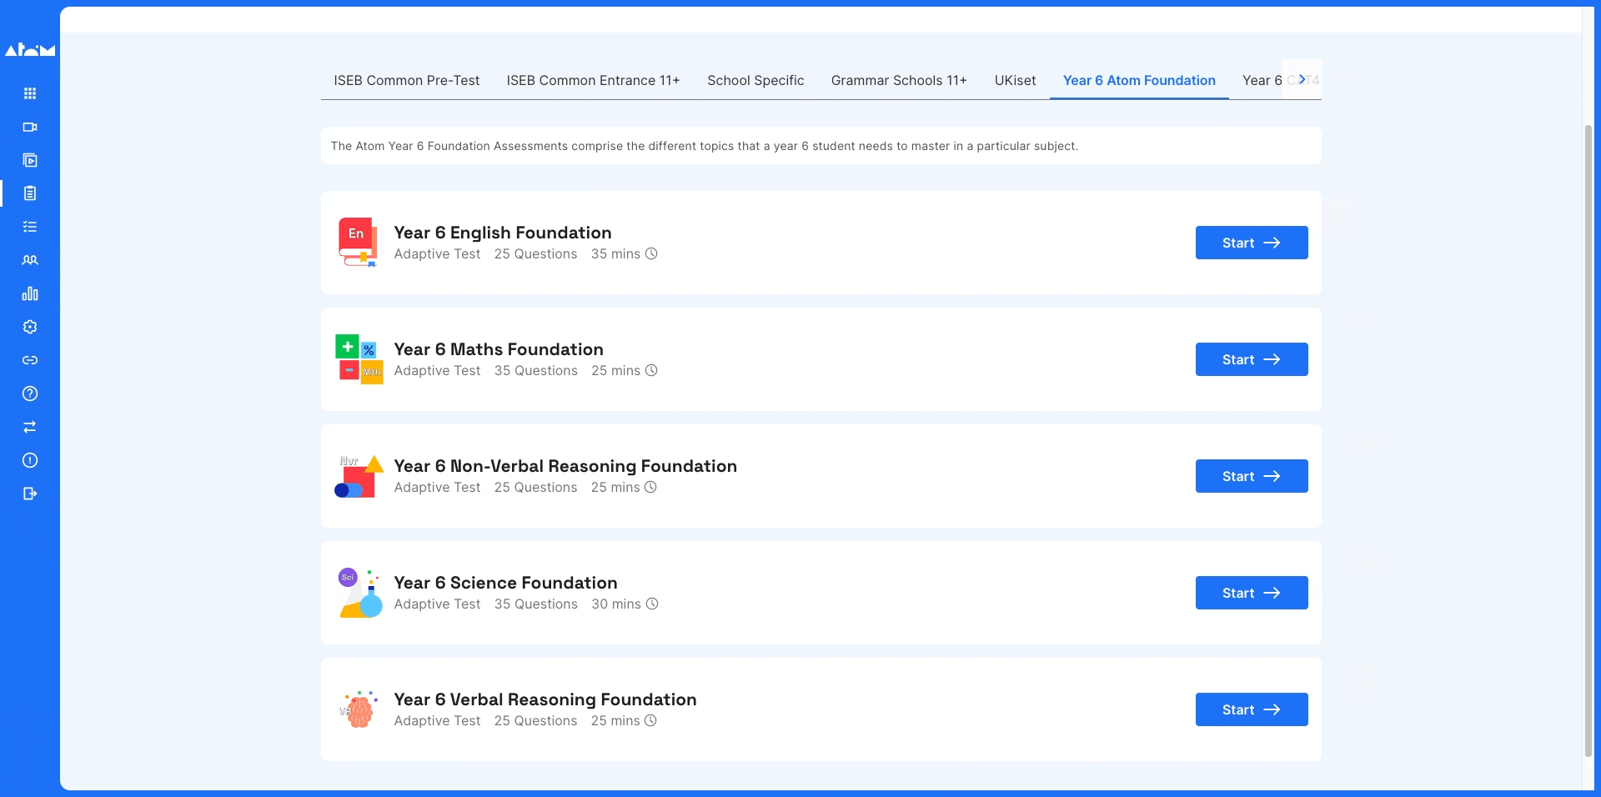Select the clipboard tests icon in sidebar
1601x797 pixels.
coord(30,193)
